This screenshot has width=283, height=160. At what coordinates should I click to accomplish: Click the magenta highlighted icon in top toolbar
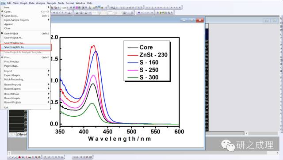click(77, 8)
